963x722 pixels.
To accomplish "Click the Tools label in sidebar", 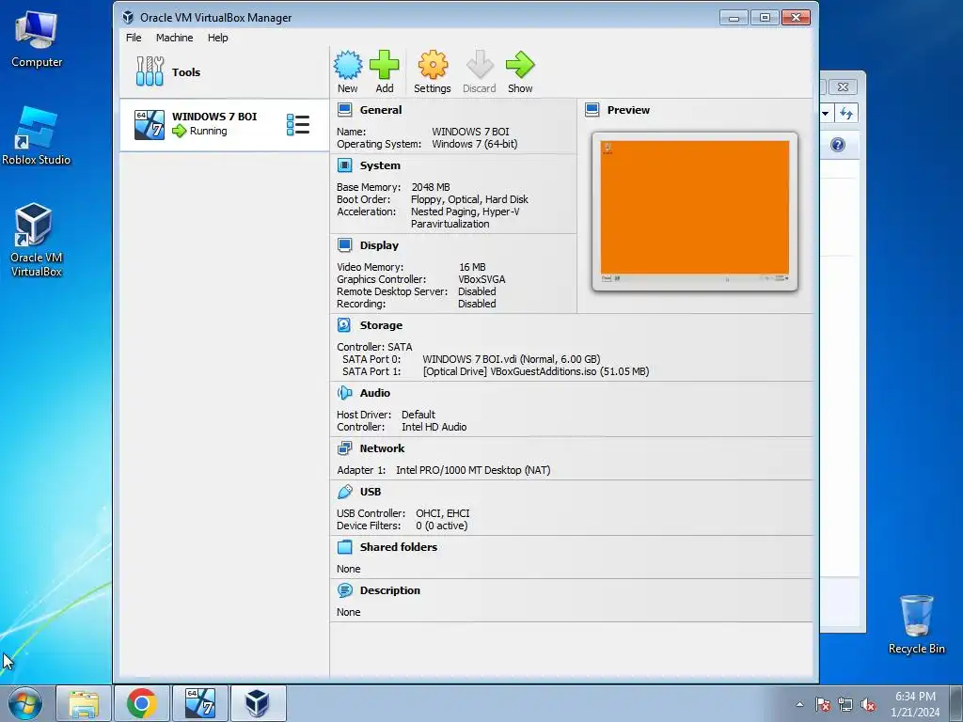I will [186, 71].
